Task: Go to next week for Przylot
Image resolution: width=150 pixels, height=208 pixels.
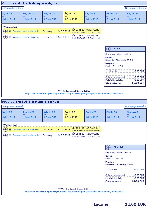Action: click(136, 107)
